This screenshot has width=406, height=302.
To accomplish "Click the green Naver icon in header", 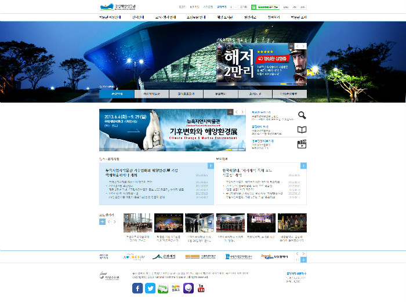I will tap(254, 7).
